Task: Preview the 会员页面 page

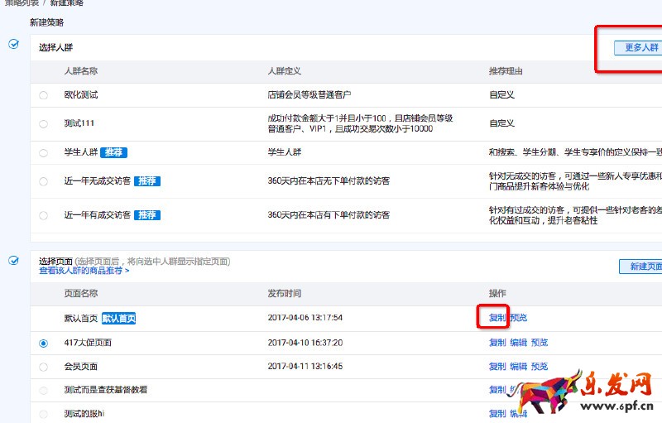Action: pyautogui.click(x=540, y=367)
